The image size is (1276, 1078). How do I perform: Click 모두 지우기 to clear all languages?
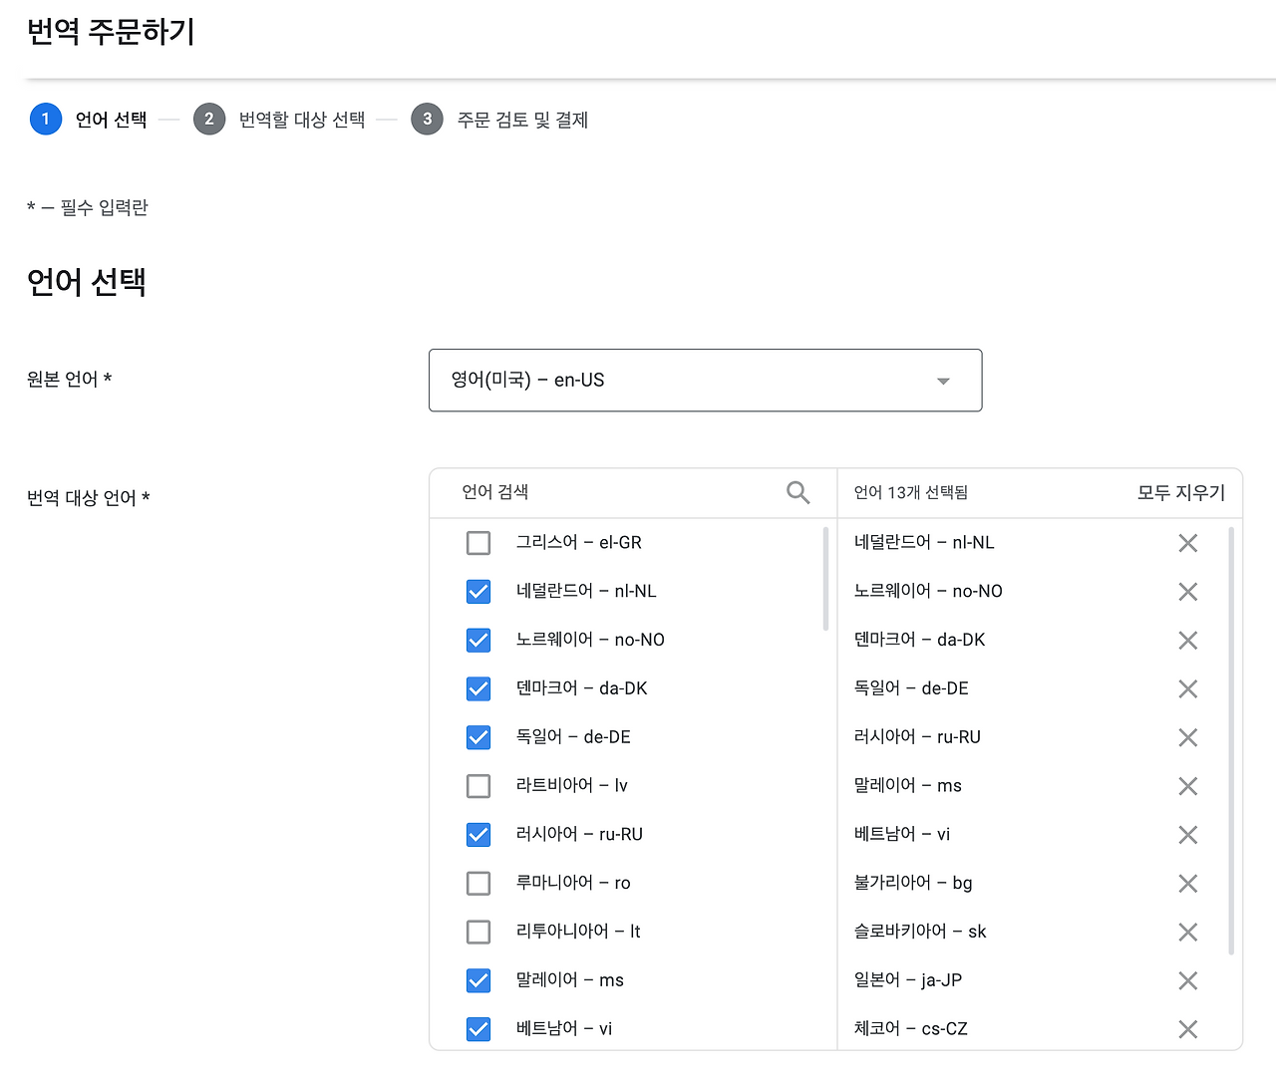tap(1181, 492)
